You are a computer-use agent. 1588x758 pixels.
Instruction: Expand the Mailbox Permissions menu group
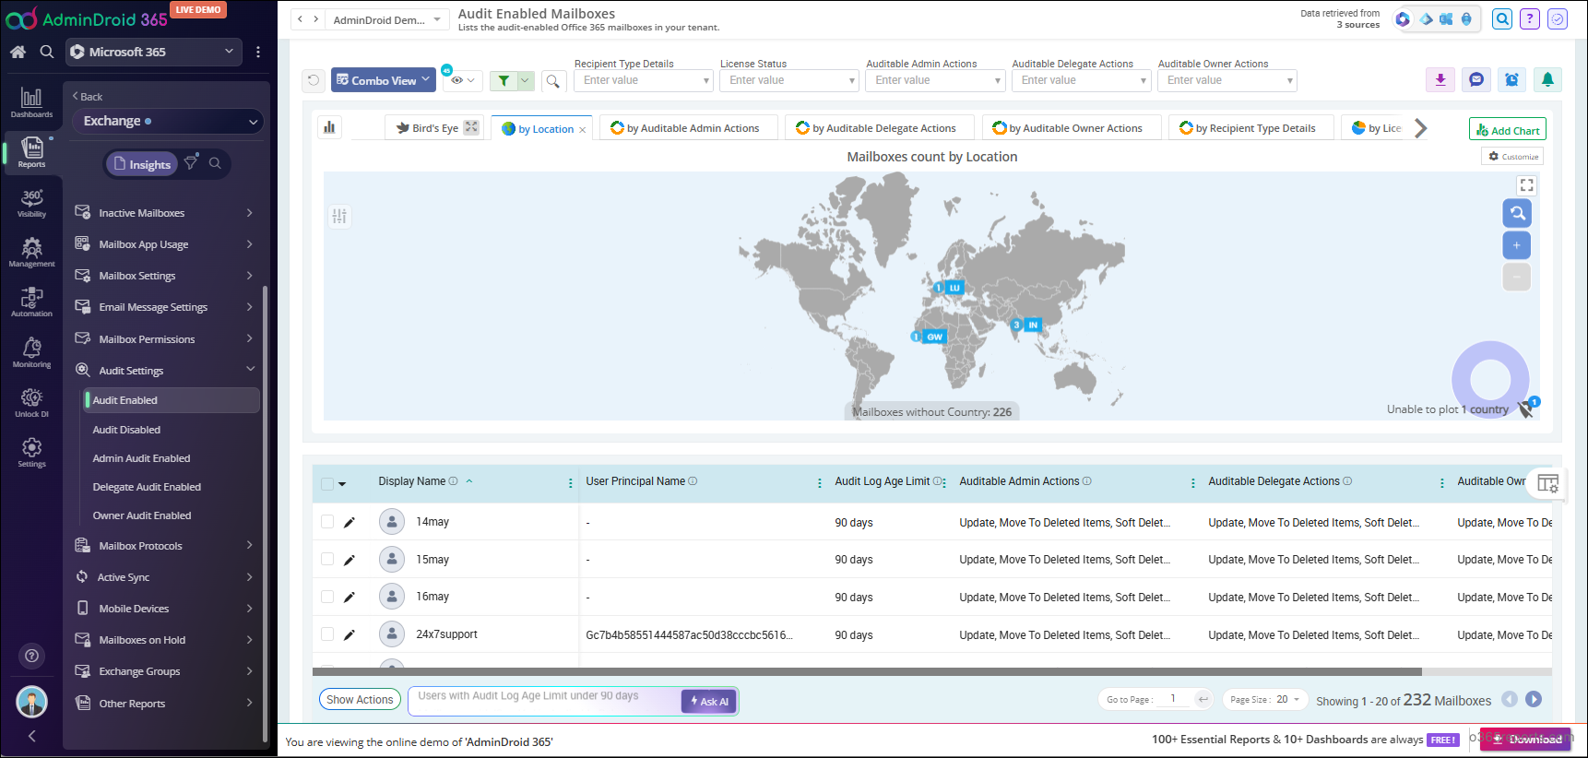tap(165, 339)
